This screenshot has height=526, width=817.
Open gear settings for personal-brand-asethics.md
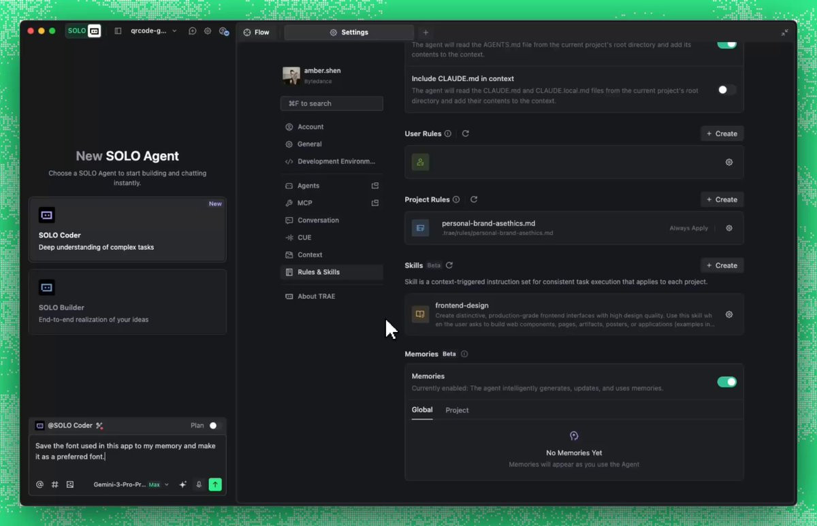click(729, 228)
